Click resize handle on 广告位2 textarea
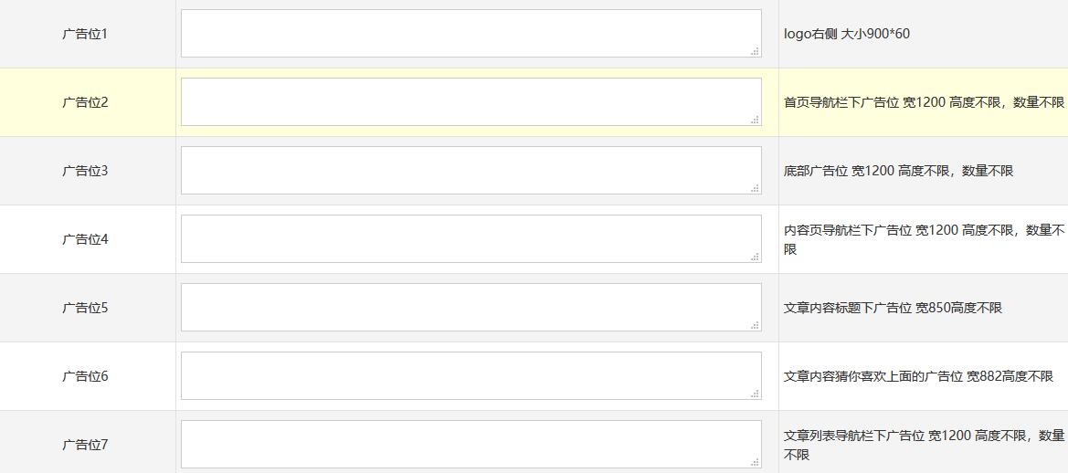 point(755,120)
